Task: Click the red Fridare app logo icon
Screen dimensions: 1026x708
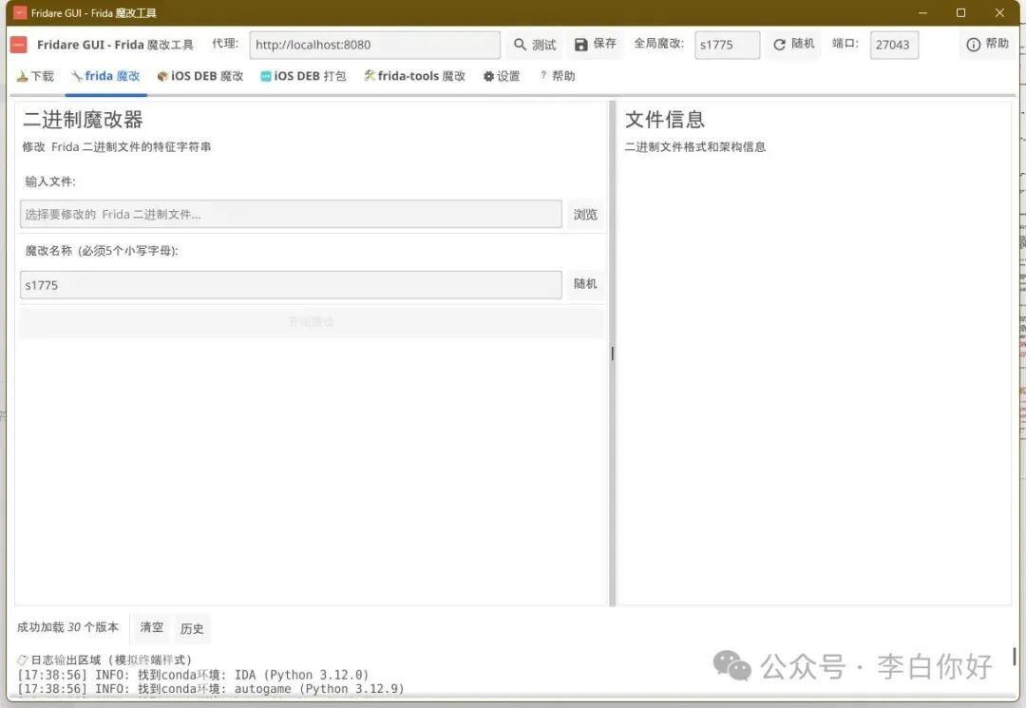Action: point(19,45)
